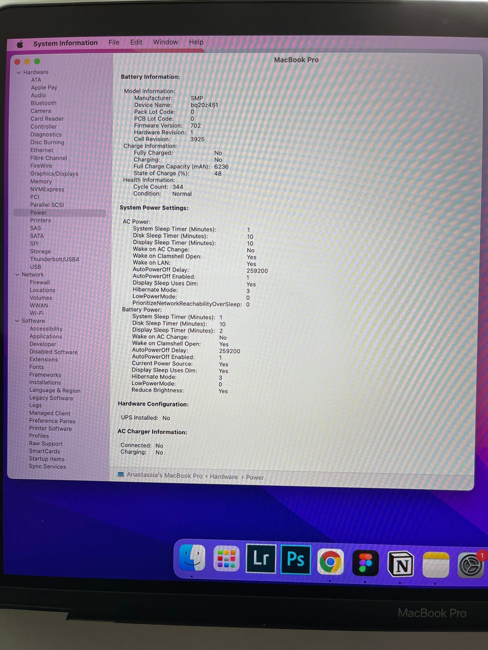This screenshot has width=488, height=650.
Task: Open the Apple menu
Action: tap(20, 44)
